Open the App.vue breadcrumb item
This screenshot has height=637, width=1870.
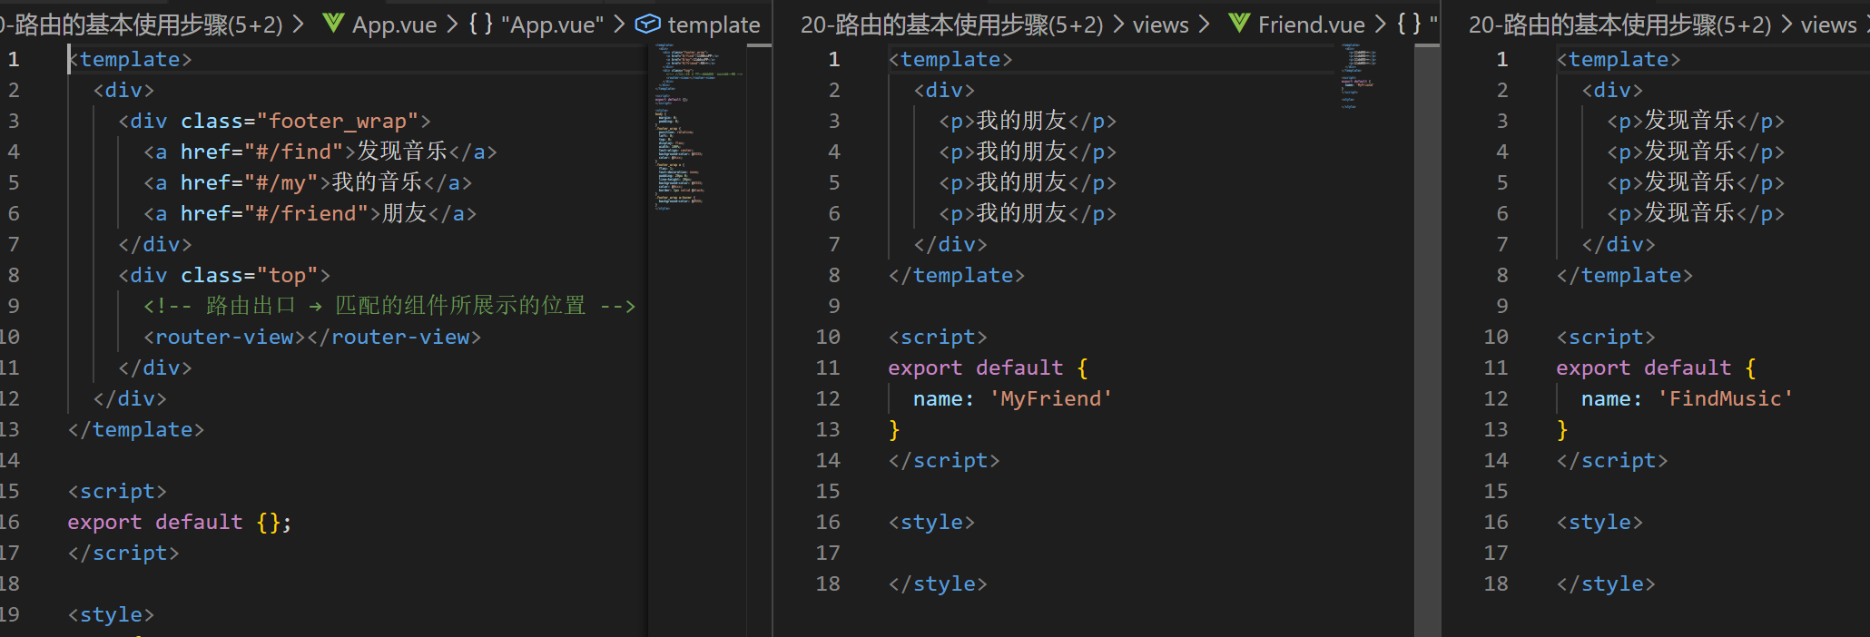(x=394, y=24)
